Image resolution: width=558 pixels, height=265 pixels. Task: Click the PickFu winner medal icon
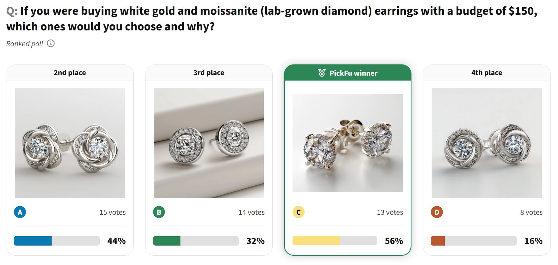tap(322, 73)
